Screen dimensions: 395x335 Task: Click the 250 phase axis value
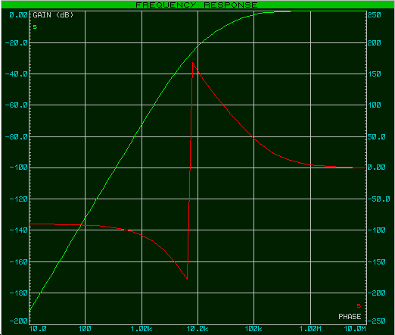pyautogui.click(x=374, y=15)
